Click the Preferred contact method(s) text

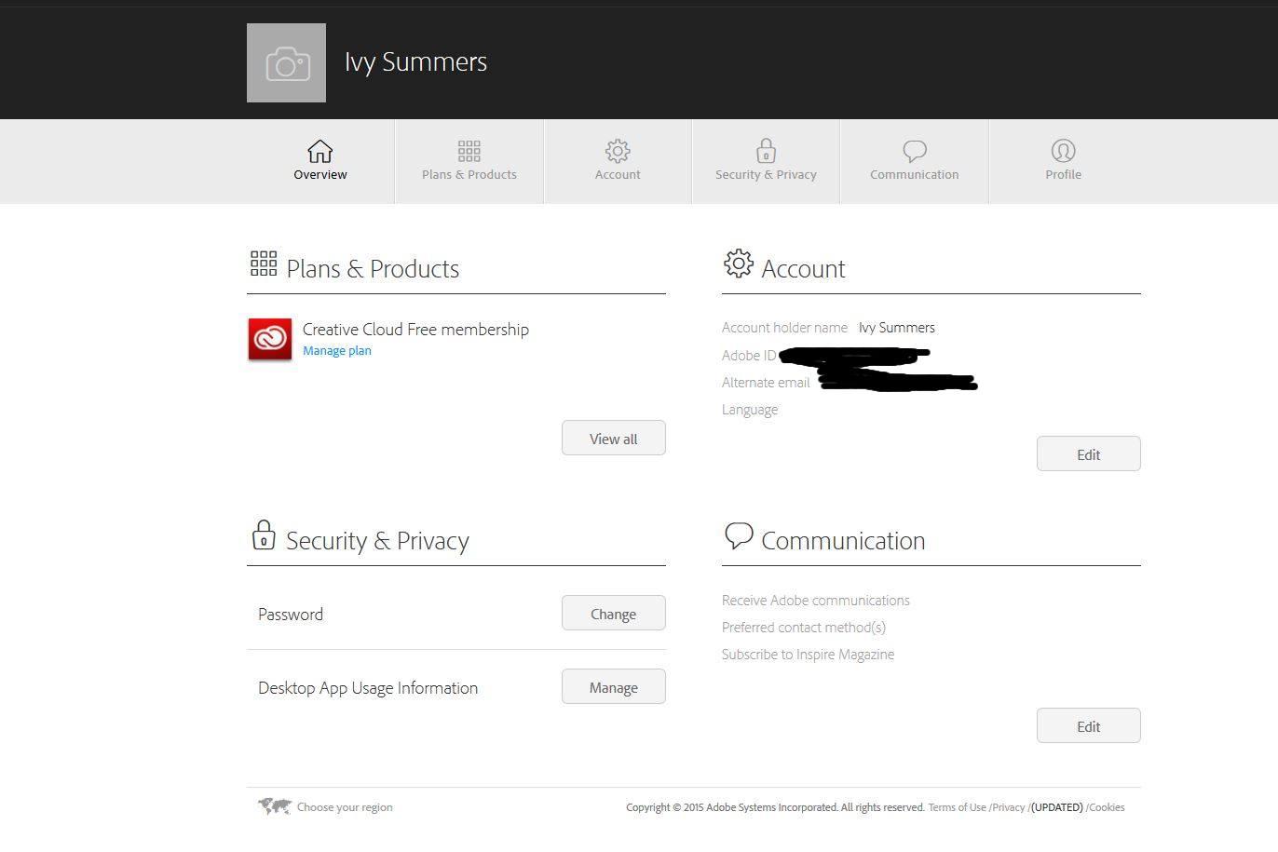click(804, 628)
